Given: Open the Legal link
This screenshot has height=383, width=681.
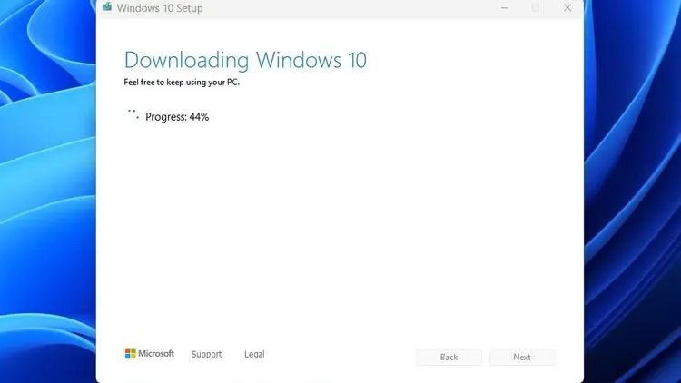Looking at the screenshot, I should coord(254,354).
